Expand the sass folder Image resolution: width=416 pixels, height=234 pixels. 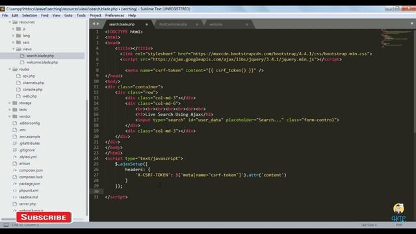pyautogui.click(x=13, y=42)
